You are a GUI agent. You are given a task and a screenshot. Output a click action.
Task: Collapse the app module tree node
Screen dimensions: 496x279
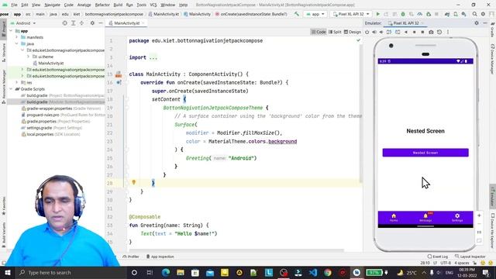[x=12, y=31]
